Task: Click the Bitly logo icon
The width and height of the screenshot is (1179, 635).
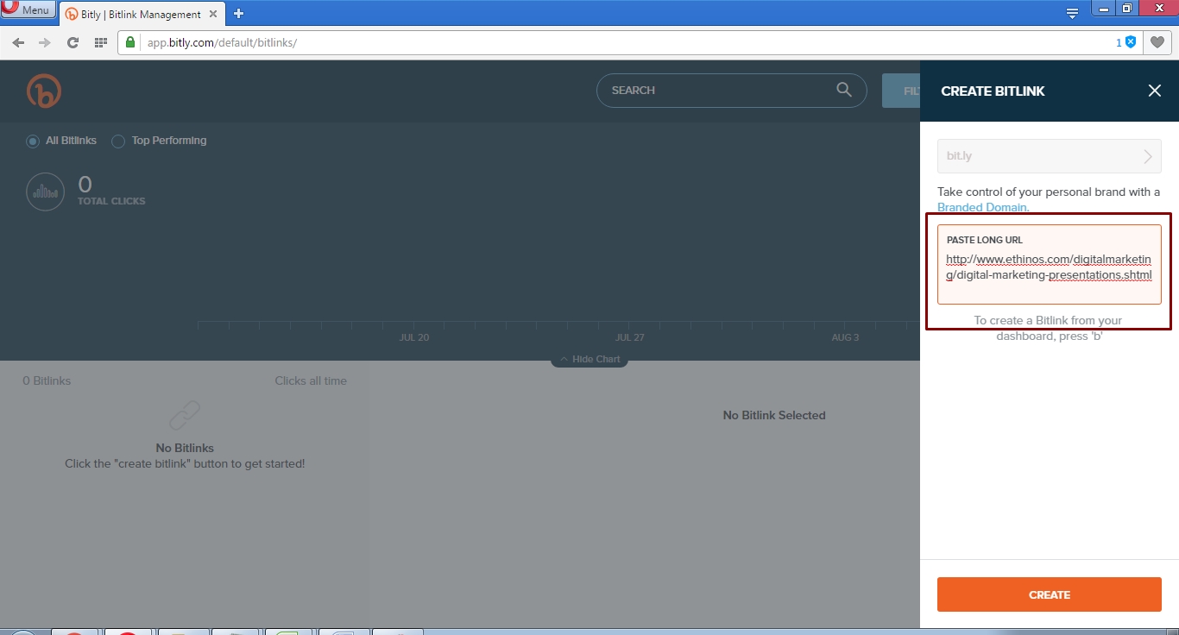Action: coord(44,91)
